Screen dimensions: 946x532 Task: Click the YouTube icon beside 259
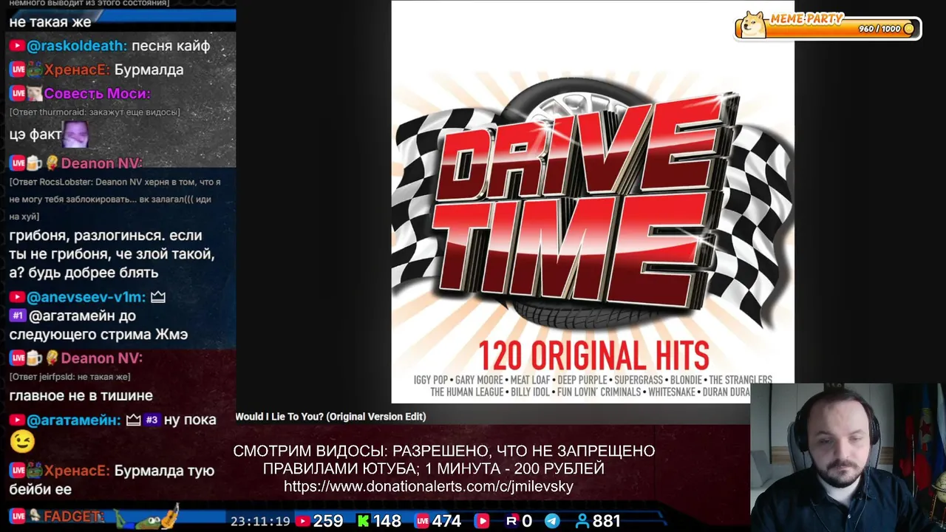(x=302, y=522)
